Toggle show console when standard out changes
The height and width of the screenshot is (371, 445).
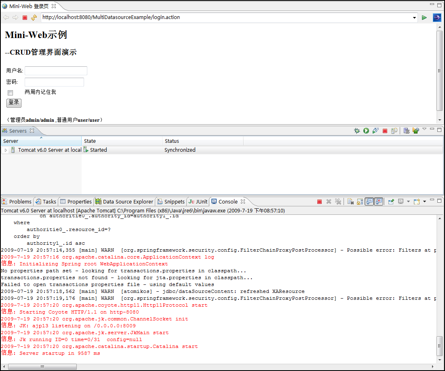(369, 202)
